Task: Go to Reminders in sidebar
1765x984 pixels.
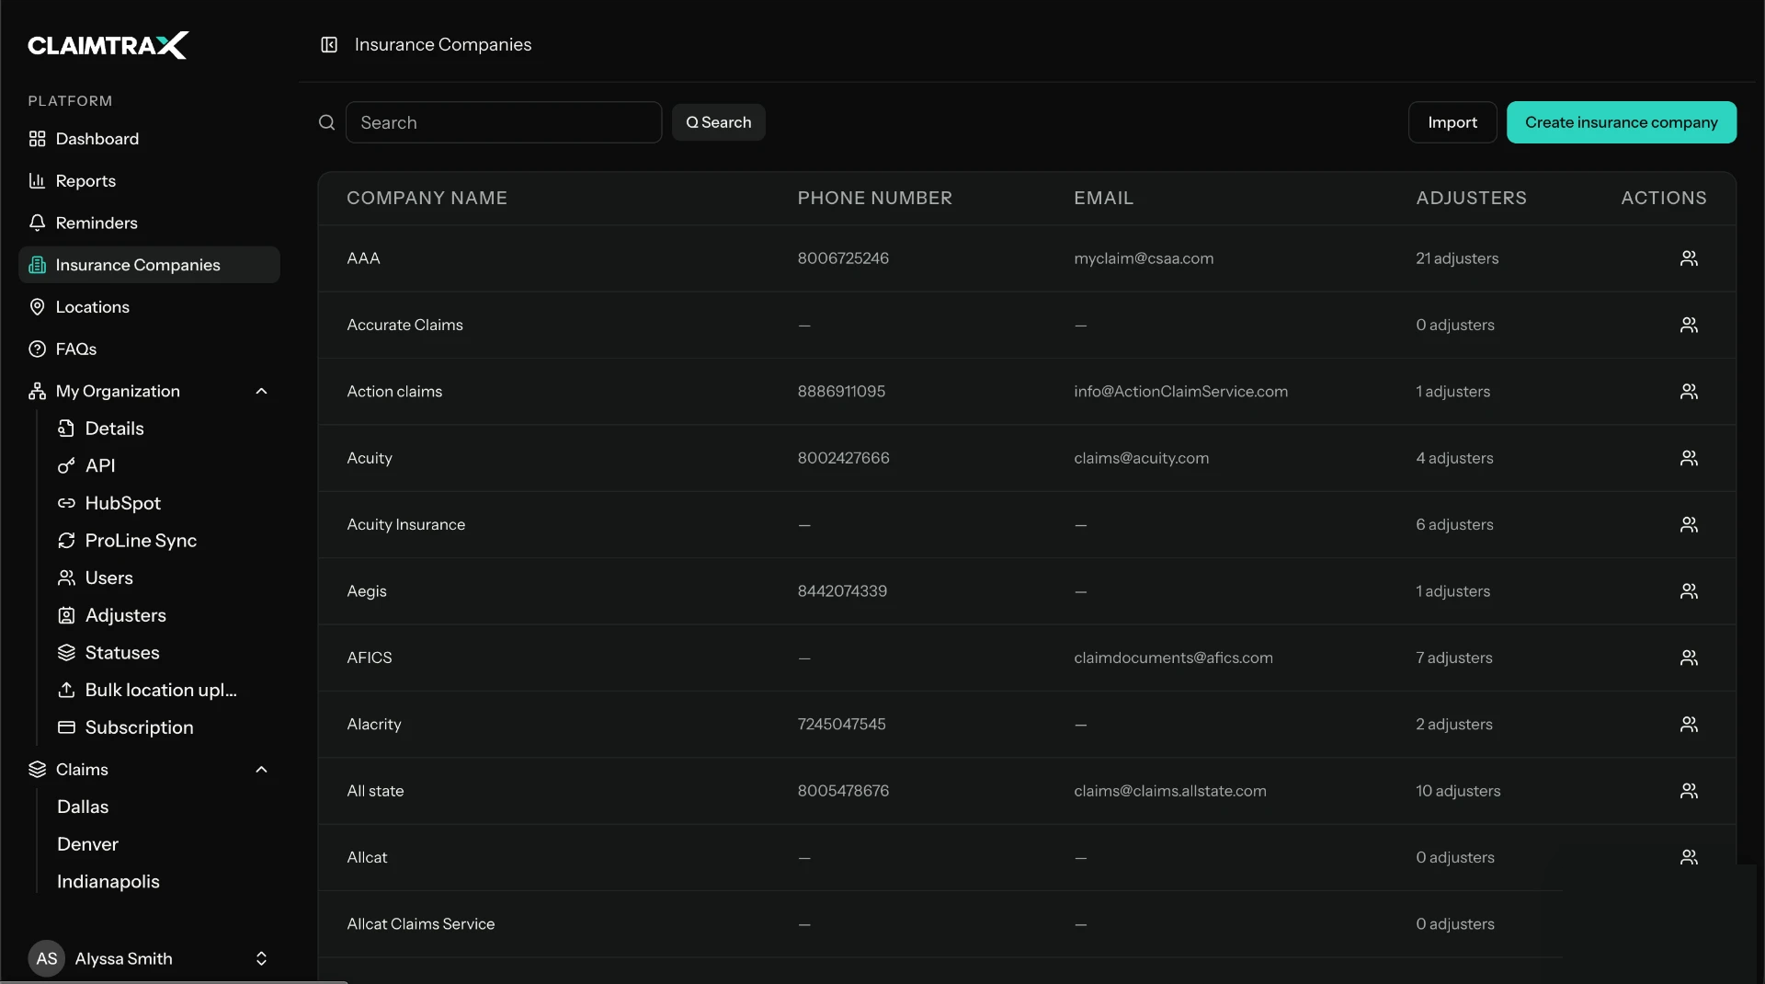Action: pyautogui.click(x=149, y=223)
